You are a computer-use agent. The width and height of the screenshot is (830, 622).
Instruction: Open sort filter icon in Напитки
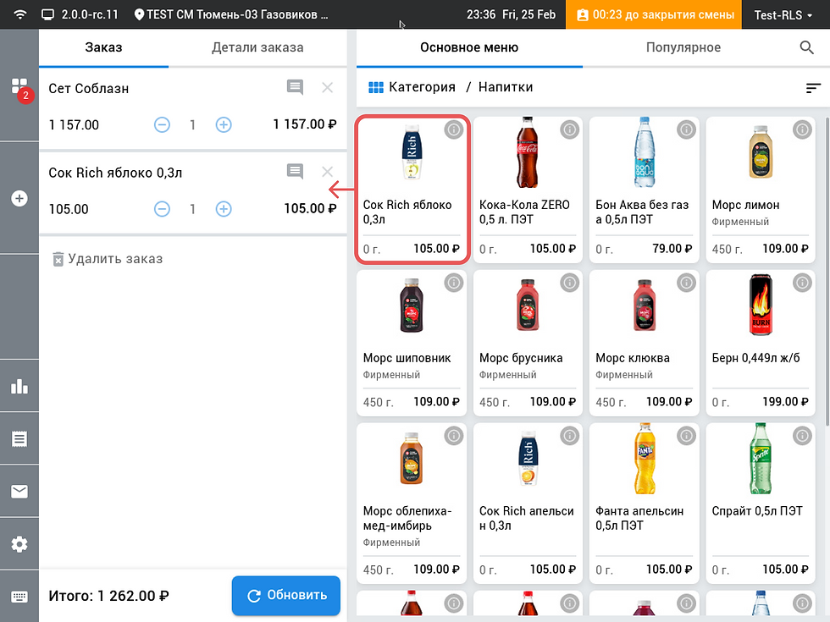(813, 88)
